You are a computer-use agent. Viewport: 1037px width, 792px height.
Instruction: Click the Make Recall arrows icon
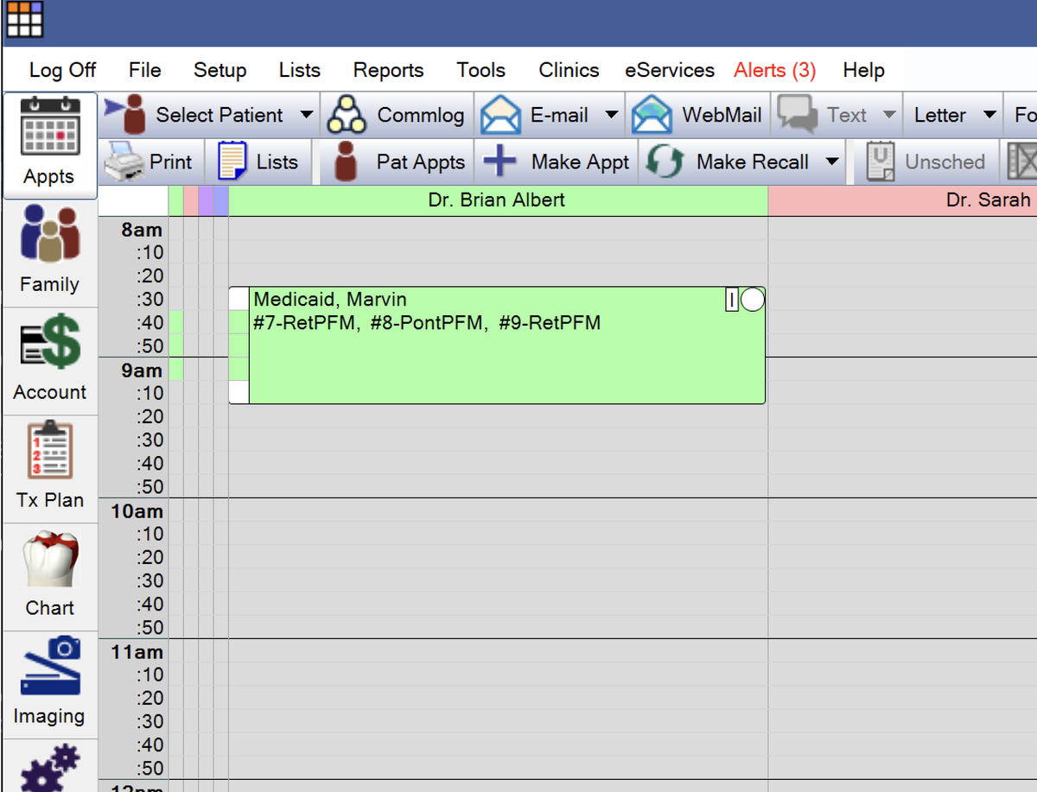click(x=665, y=162)
